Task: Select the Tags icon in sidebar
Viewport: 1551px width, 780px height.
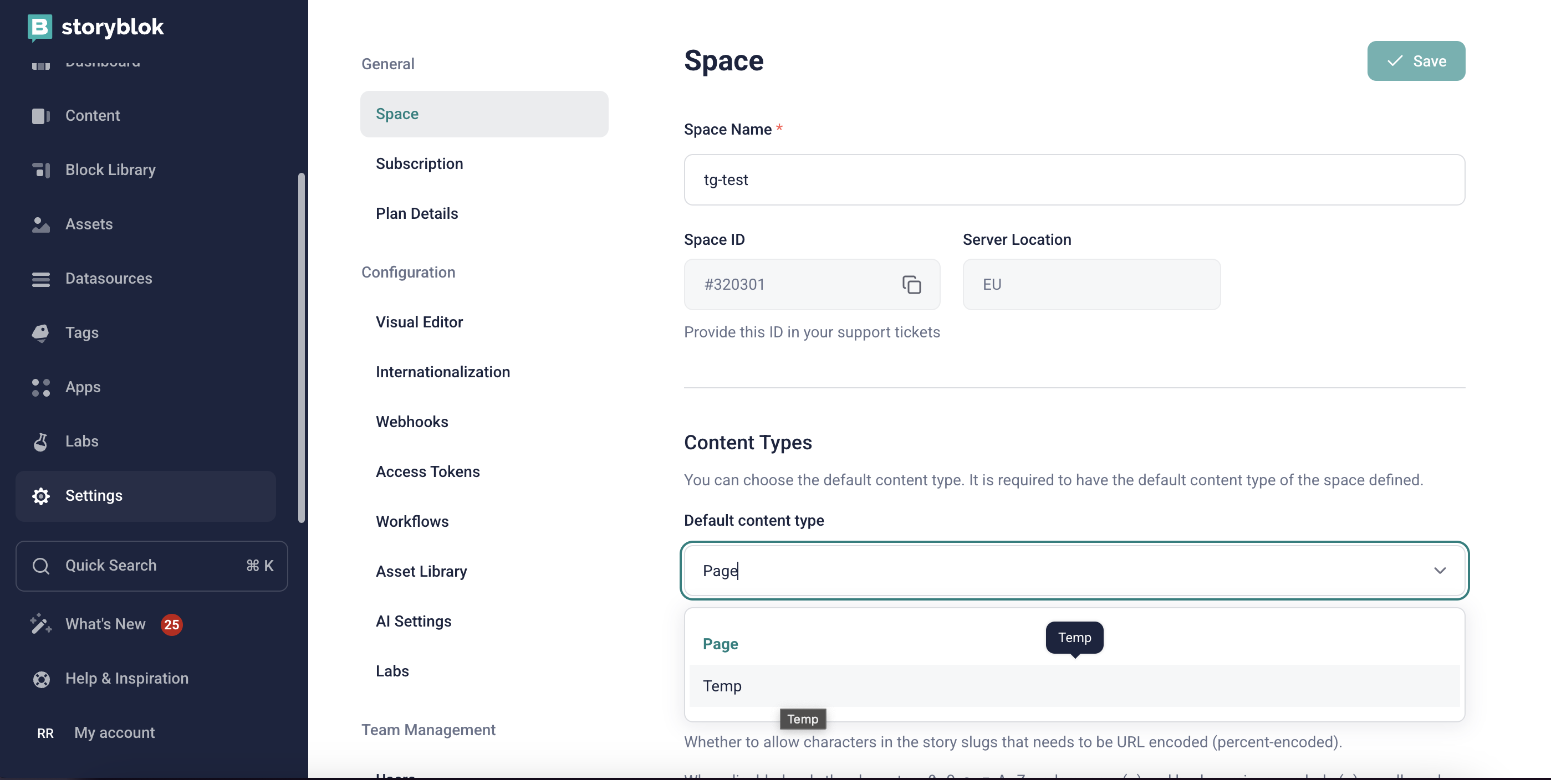Action: click(x=40, y=333)
